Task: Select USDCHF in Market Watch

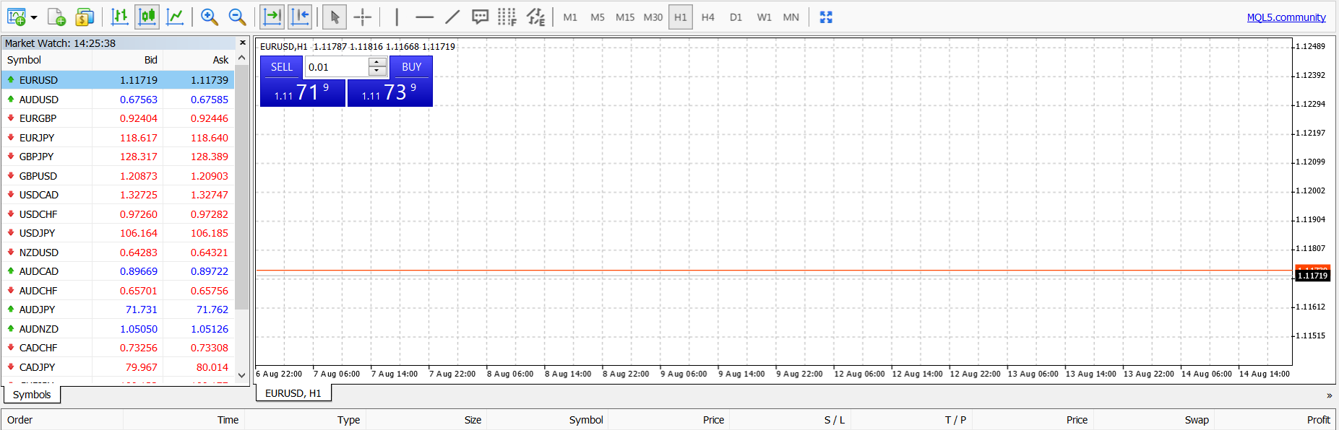Action: pyautogui.click(x=118, y=214)
